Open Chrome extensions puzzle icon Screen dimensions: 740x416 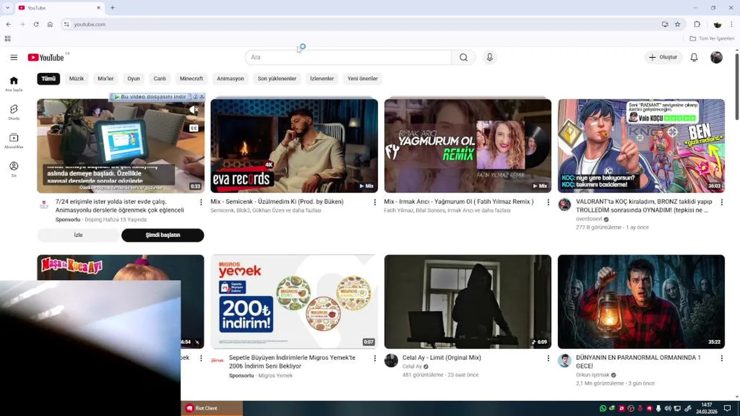coord(697,24)
